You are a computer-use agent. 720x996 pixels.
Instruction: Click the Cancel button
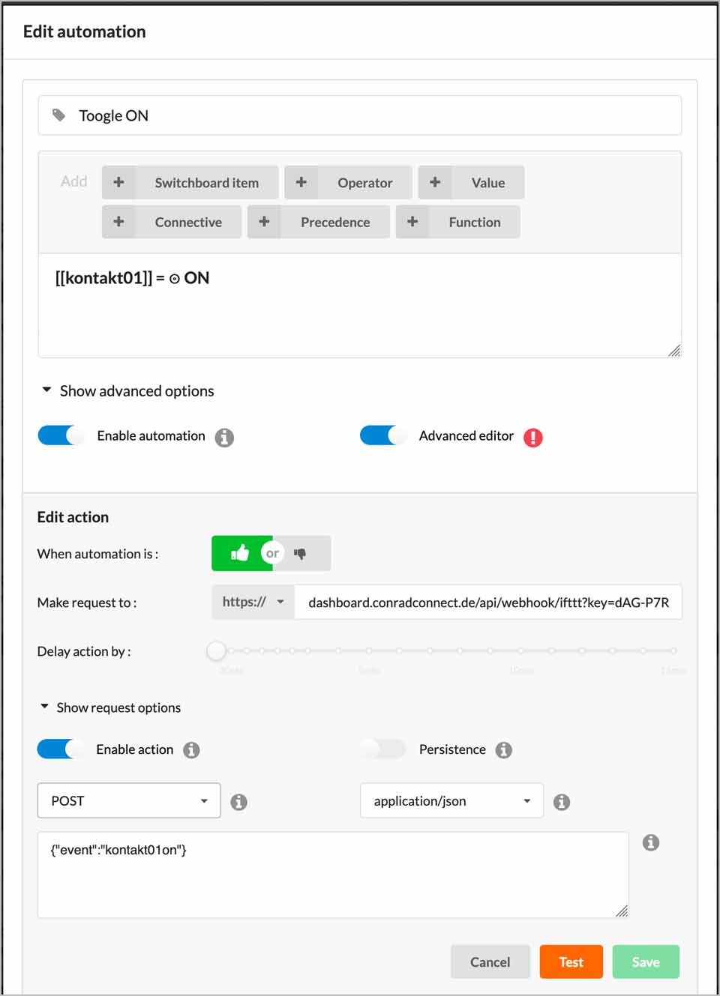[x=490, y=962]
